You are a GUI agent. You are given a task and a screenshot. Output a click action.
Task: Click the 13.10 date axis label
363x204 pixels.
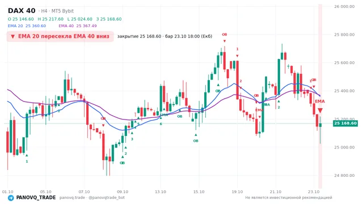(161, 192)
